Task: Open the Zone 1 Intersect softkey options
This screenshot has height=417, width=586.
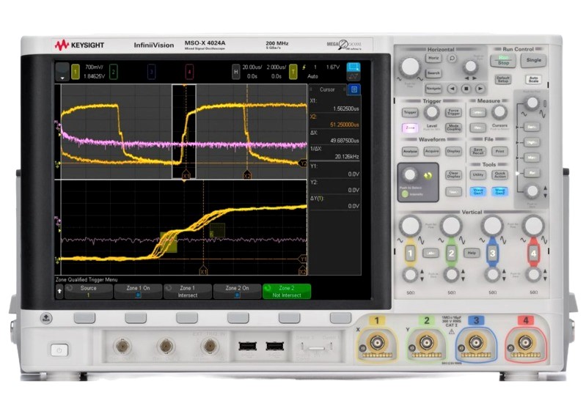Action: tap(187, 291)
